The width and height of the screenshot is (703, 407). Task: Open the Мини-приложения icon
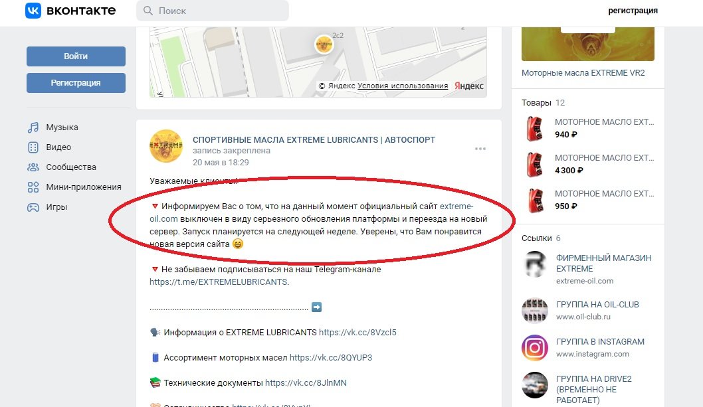tap(33, 187)
